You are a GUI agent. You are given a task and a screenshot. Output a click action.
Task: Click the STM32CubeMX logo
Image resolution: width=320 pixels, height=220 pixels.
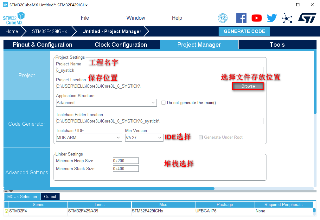[14, 18]
